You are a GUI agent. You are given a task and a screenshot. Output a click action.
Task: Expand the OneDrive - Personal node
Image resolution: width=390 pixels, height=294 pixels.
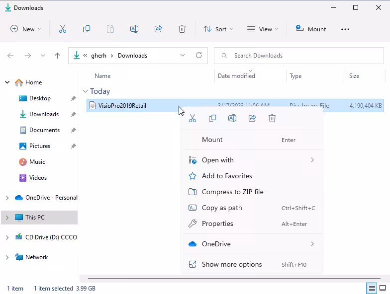[x=7, y=198]
